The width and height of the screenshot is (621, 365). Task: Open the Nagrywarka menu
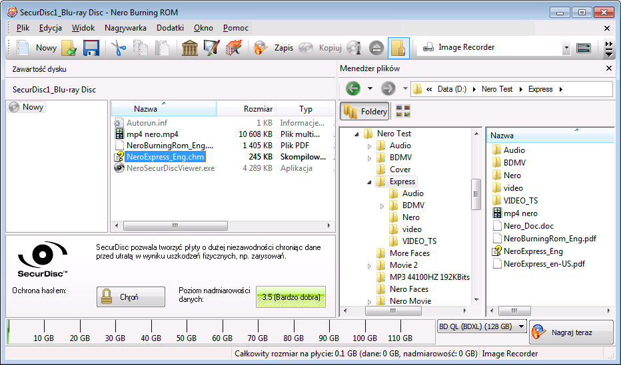(x=125, y=28)
